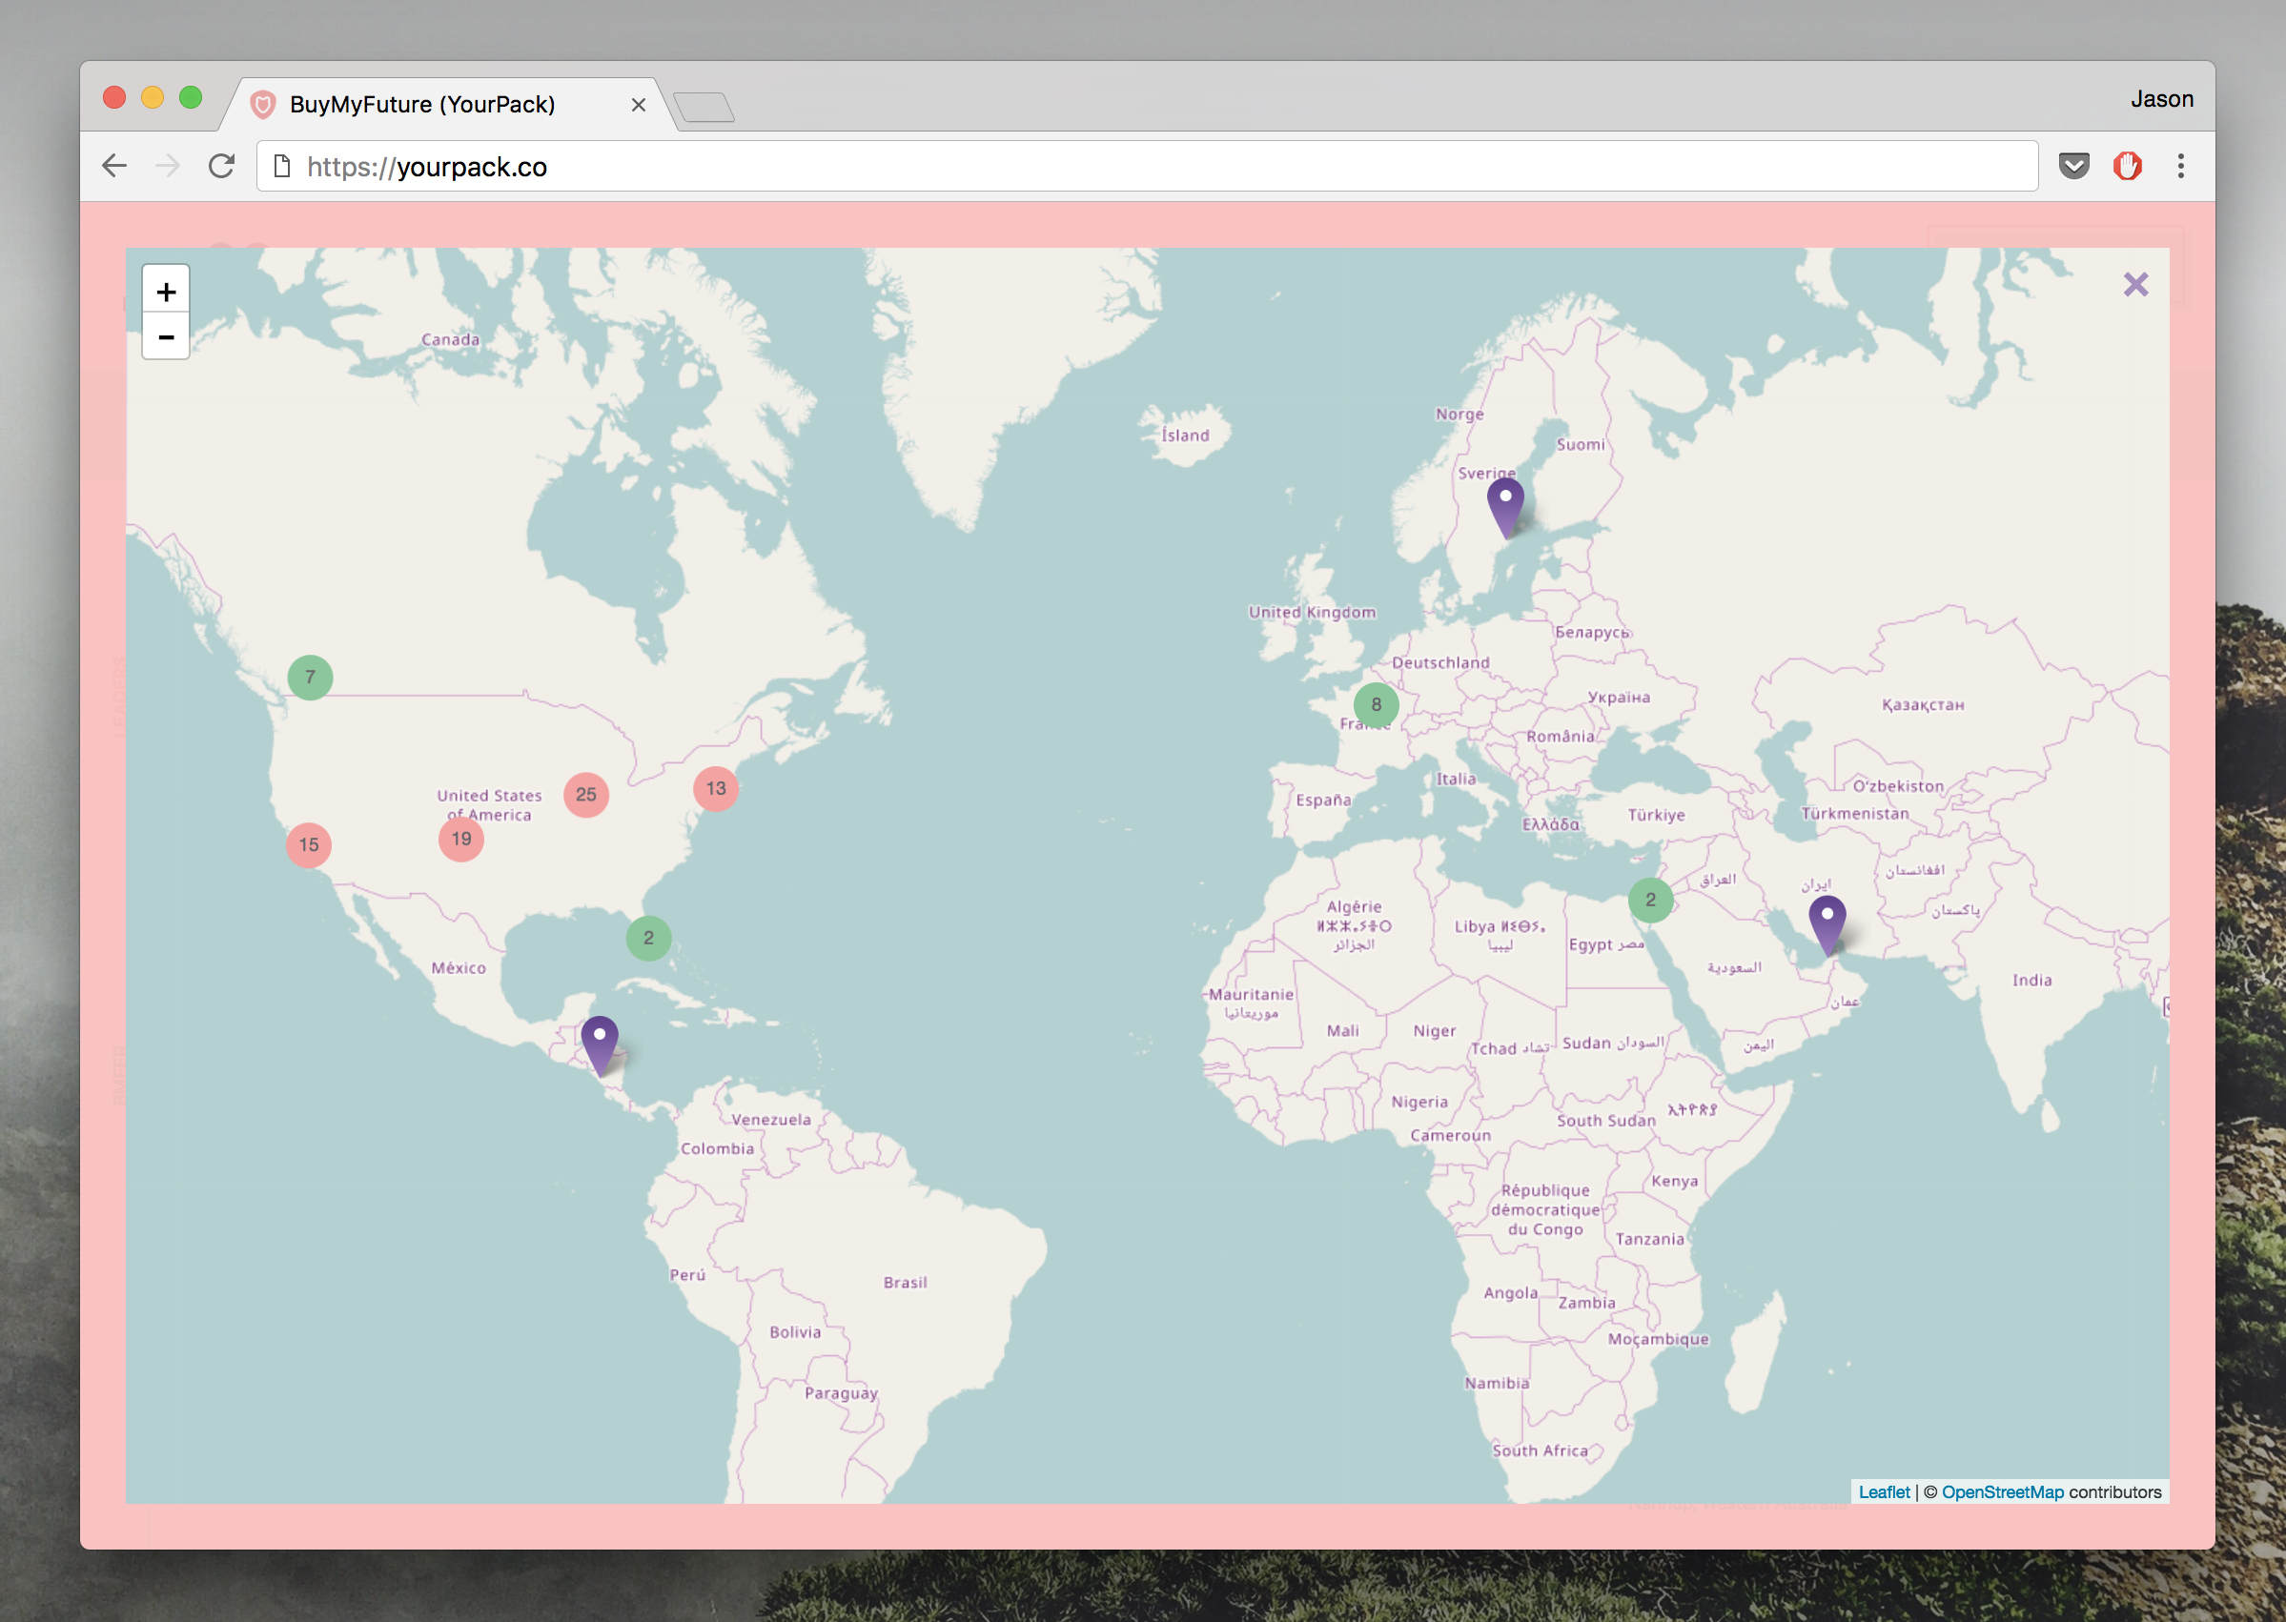Expand the red cluster labeled 13
Image resolution: width=2286 pixels, height=1622 pixels.
(x=715, y=789)
